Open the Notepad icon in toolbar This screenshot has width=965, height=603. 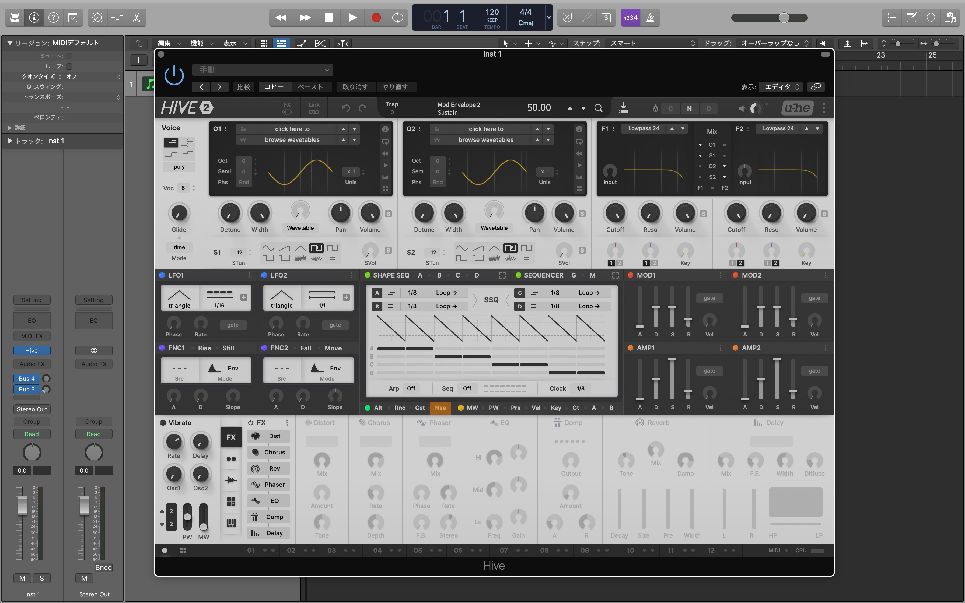point(912,17)
